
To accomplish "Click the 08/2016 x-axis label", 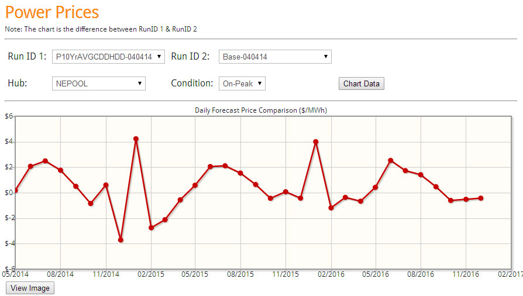I will pyautogui.click(x=421, y=274).
